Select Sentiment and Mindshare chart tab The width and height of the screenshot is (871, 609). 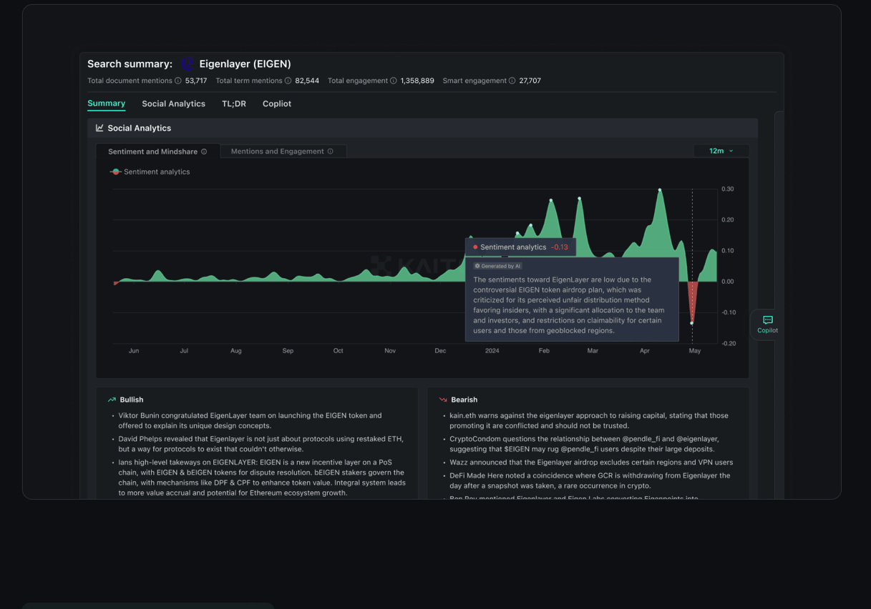(157, 152)
